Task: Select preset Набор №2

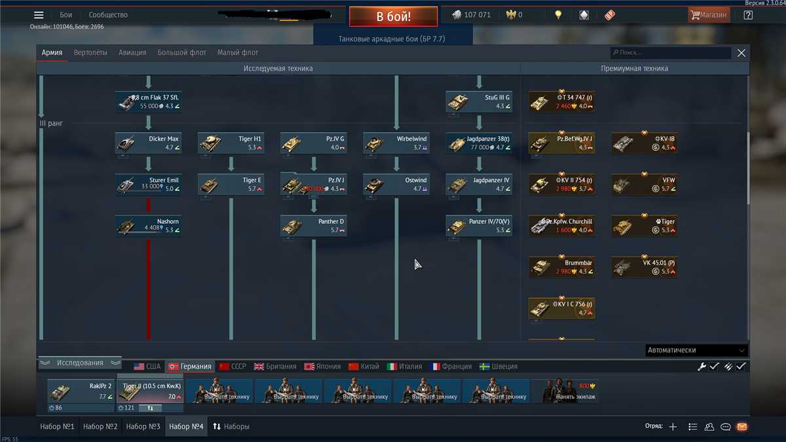Action: coord(100,427)
